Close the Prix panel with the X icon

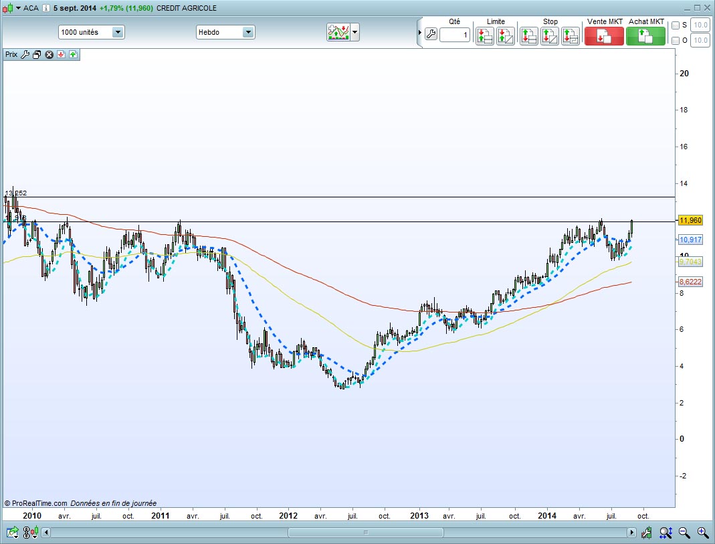pos(49,55)
